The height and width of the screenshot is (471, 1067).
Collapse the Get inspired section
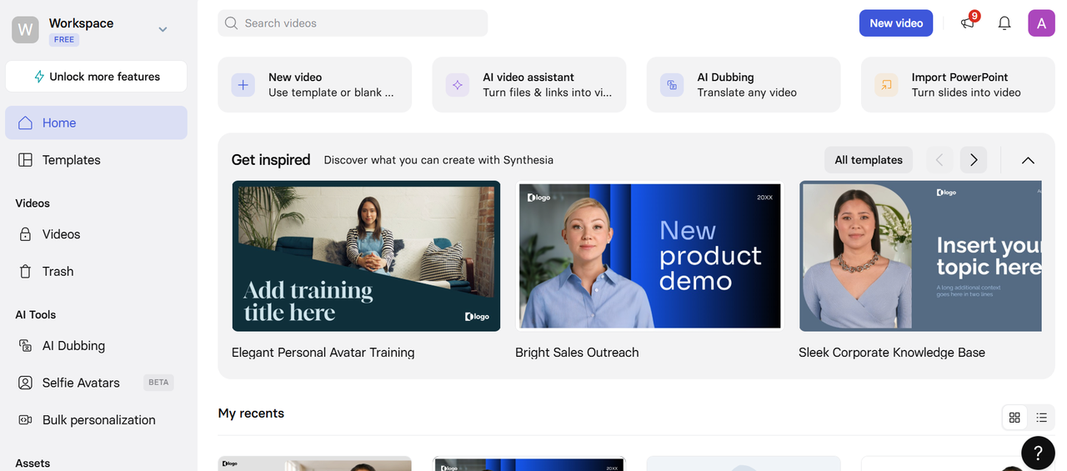point(1028,160)
